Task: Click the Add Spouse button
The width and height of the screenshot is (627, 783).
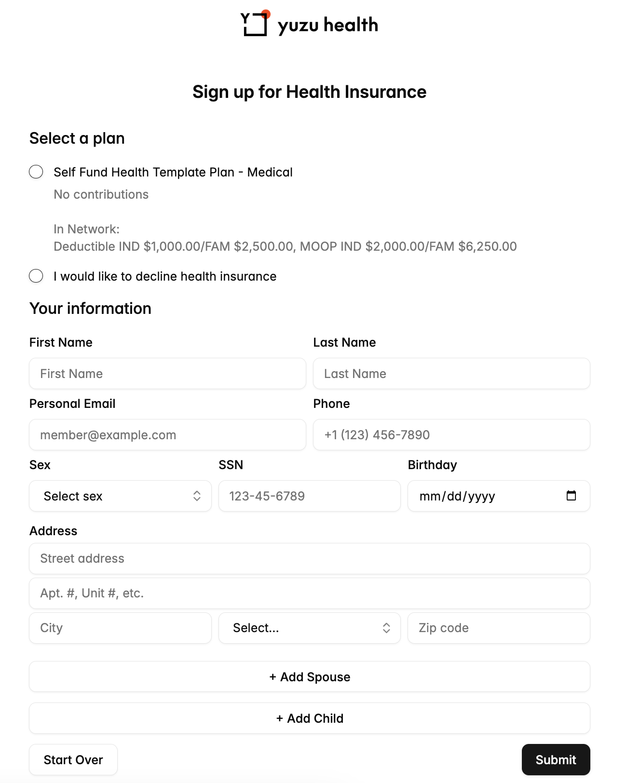Action: pos(309,676)
